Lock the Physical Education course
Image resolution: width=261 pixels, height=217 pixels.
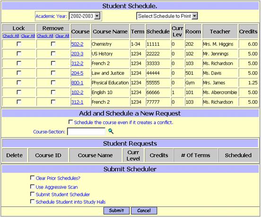pyautogui.click(x=19, y=83)
